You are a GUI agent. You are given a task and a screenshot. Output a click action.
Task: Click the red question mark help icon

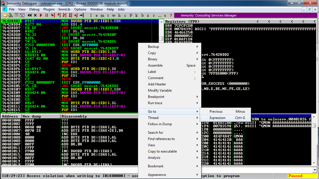[171, 15]
